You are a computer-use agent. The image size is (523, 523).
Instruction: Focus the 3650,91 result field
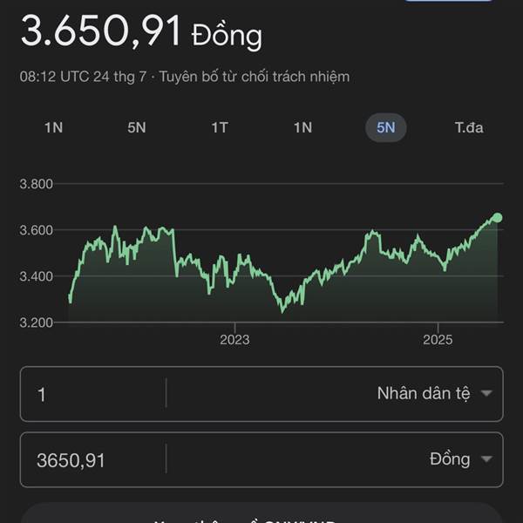93,460
